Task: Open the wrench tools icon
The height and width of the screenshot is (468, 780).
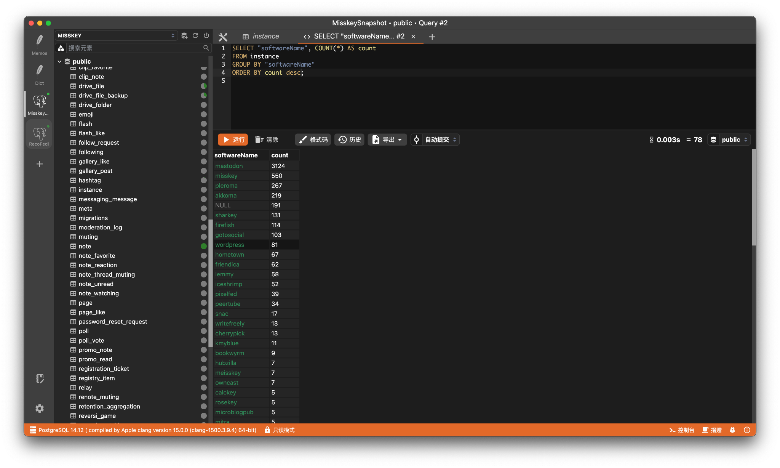Action: click(x=223, y=37)
